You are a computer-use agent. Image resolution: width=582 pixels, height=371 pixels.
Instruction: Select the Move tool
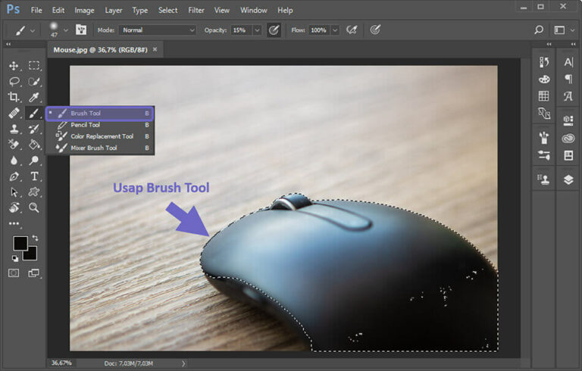pos(14,66)
